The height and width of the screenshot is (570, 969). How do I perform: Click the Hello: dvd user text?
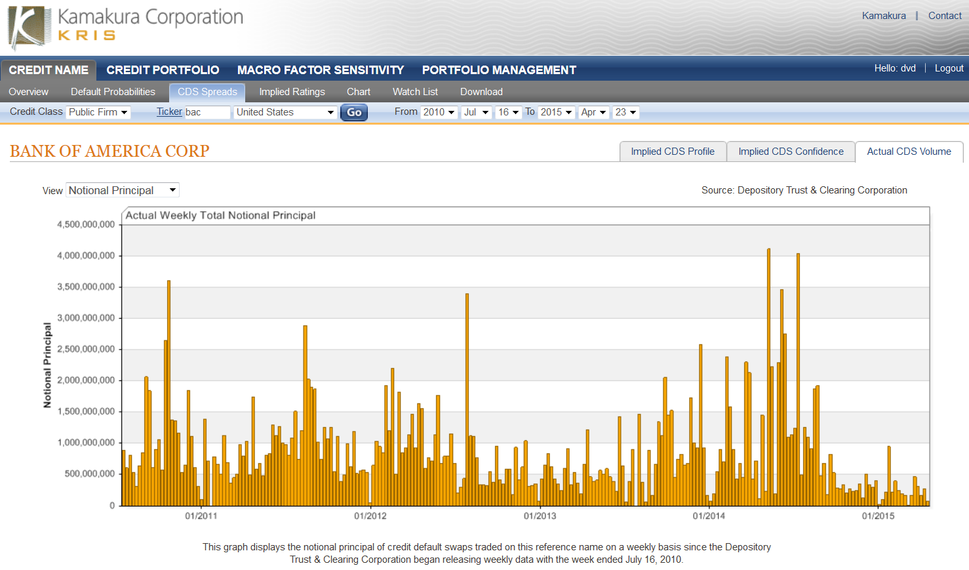pos(895,68)
